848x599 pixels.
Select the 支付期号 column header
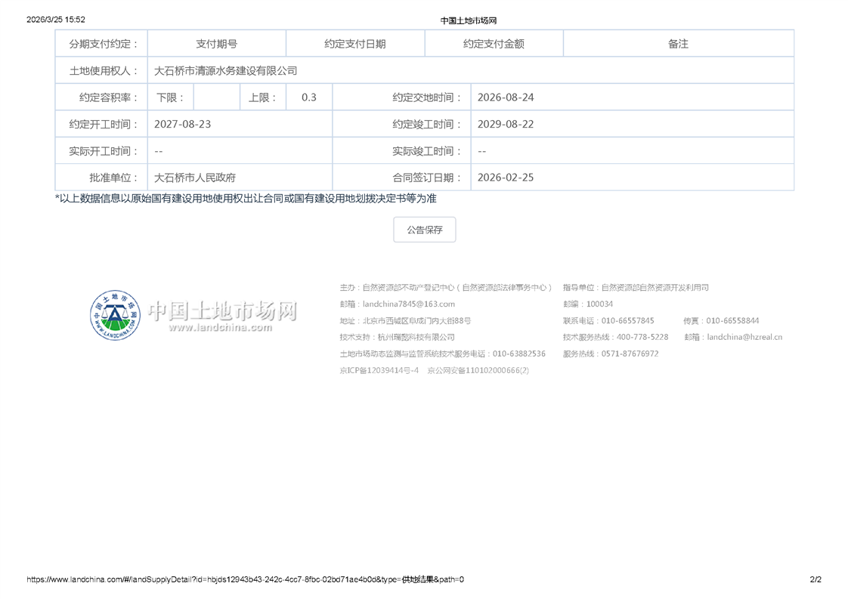pyautogui.click(x=216, y=44)
